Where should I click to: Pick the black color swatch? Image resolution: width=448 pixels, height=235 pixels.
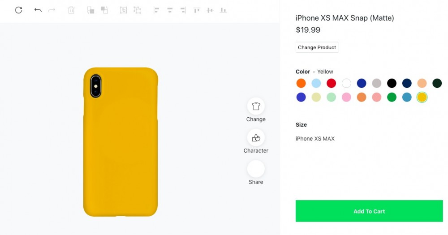click(x=392, y=83)
